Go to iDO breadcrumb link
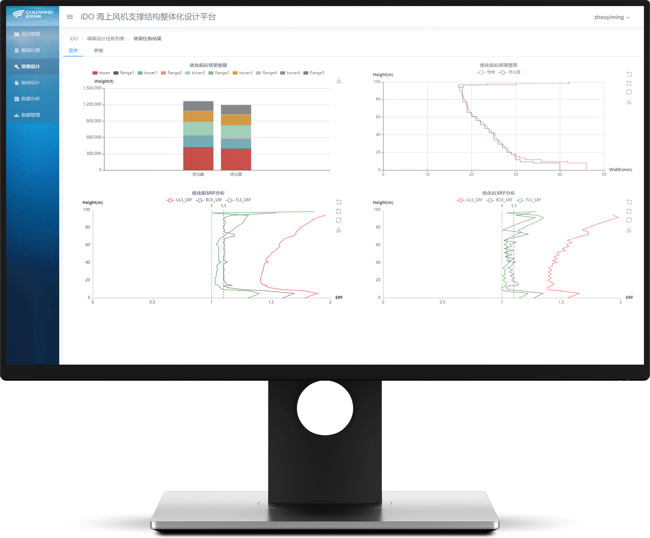The image size is (650, 538). 74,39
